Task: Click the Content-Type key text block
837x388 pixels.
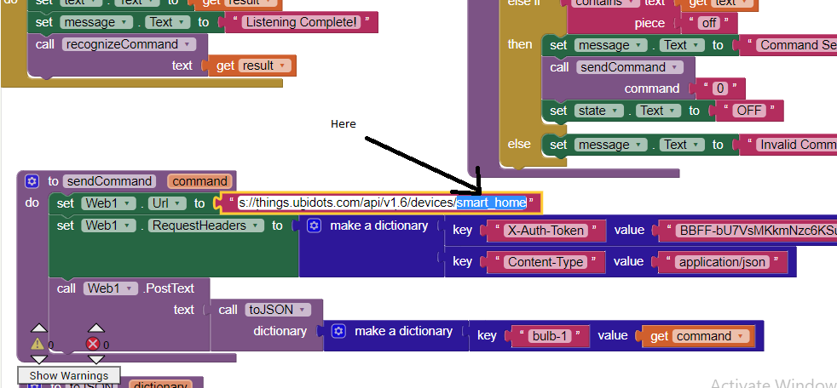Action: pyautogui.click(x=546, y=262)
